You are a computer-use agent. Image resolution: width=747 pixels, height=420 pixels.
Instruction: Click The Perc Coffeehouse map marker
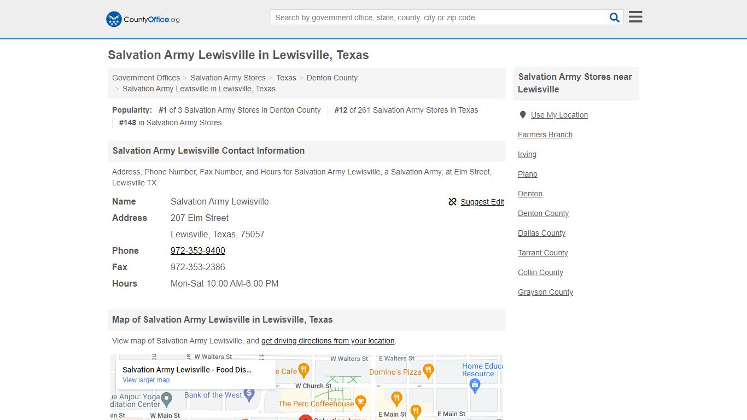point(360,403)
